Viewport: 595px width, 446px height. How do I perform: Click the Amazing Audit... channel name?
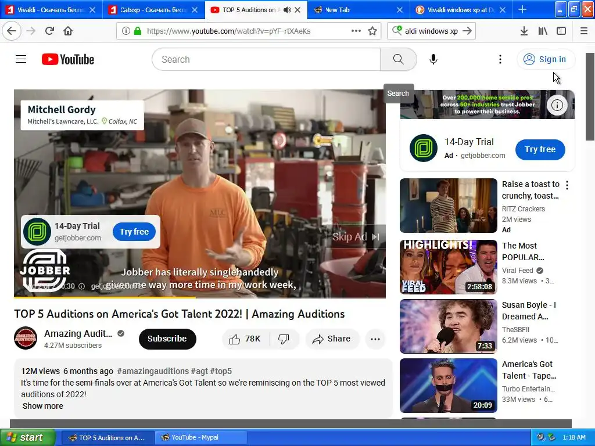[x=78, y=334]
